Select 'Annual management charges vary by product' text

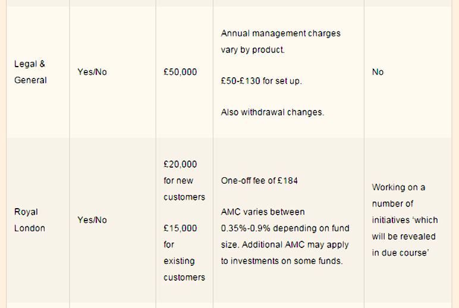pyautogui.click(x=281, y=42)
